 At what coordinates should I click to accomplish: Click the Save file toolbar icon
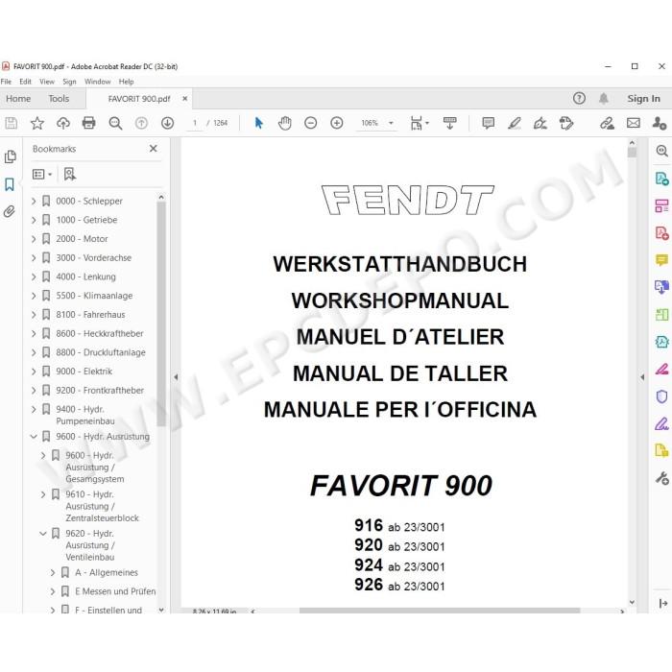(x=12, y=124)
